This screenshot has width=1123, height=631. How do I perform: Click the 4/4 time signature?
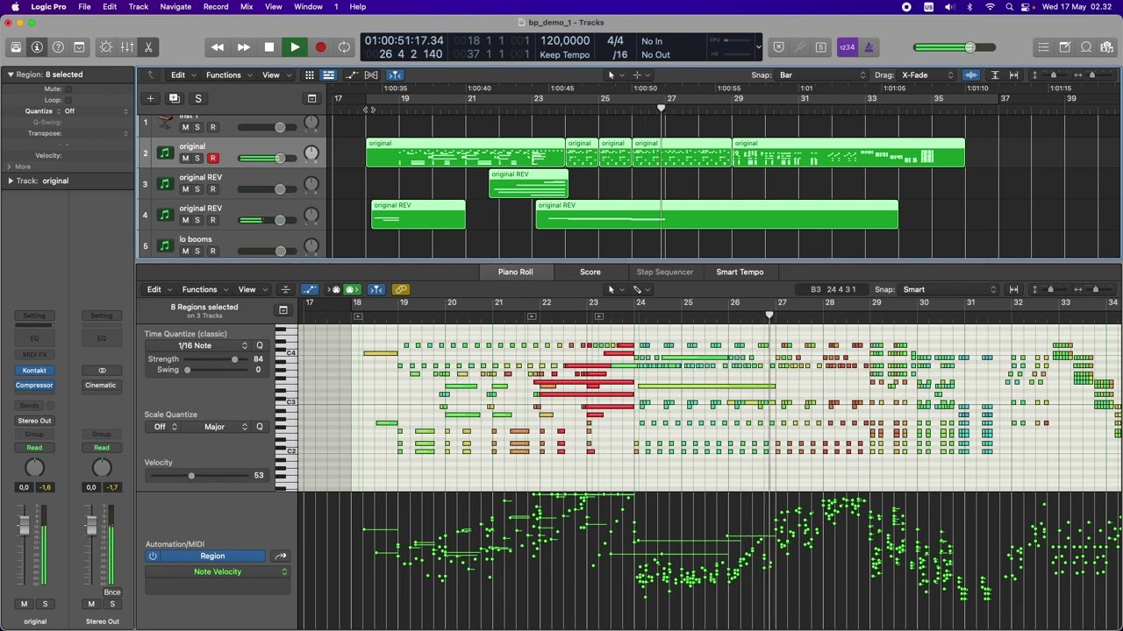tap(615, 40)
